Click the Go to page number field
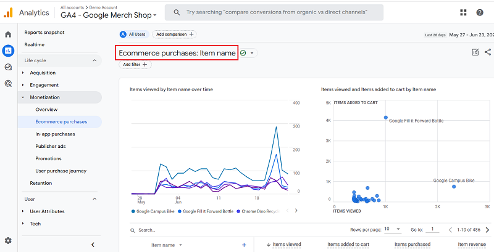 [x=432, y=230]
